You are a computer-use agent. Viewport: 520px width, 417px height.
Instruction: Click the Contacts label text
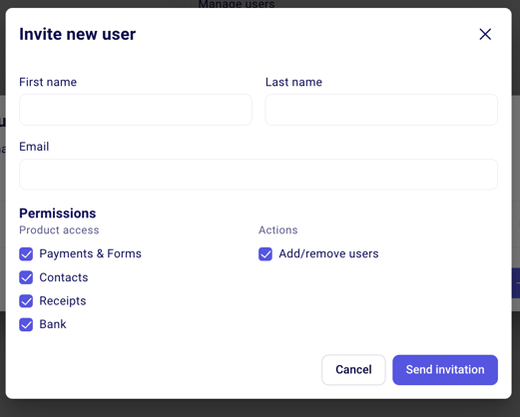64,277
